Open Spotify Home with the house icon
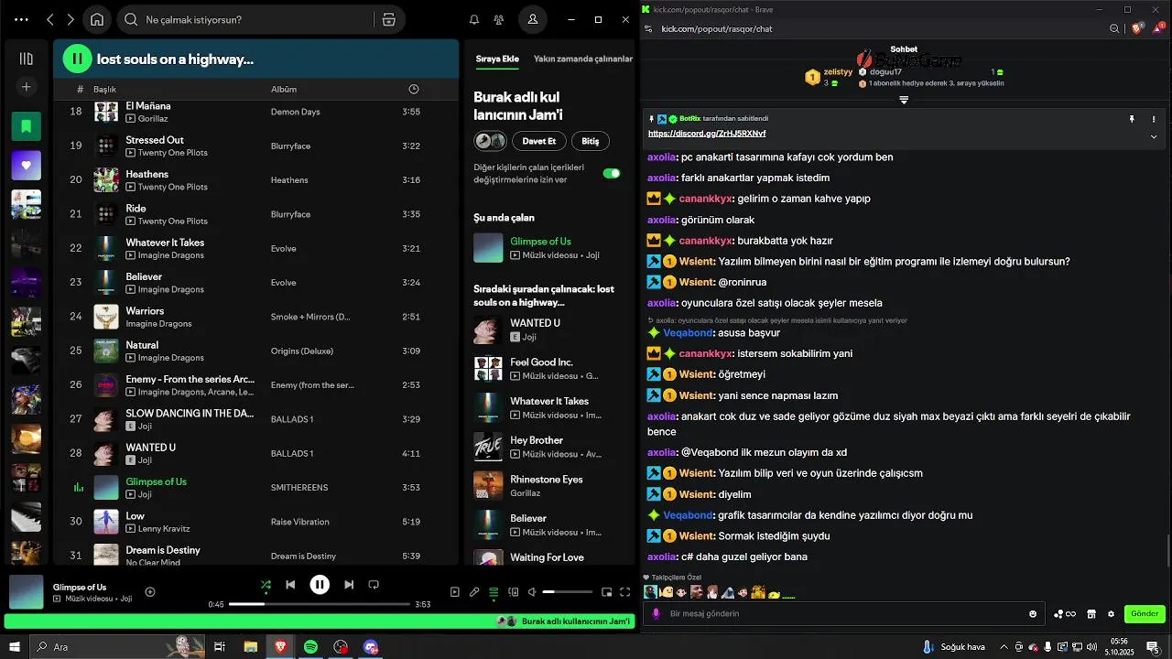The height and width of the screenshot is (659, 1172). point(97,19)
